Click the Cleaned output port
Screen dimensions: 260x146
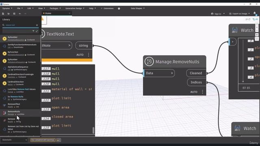pos(196,73)
